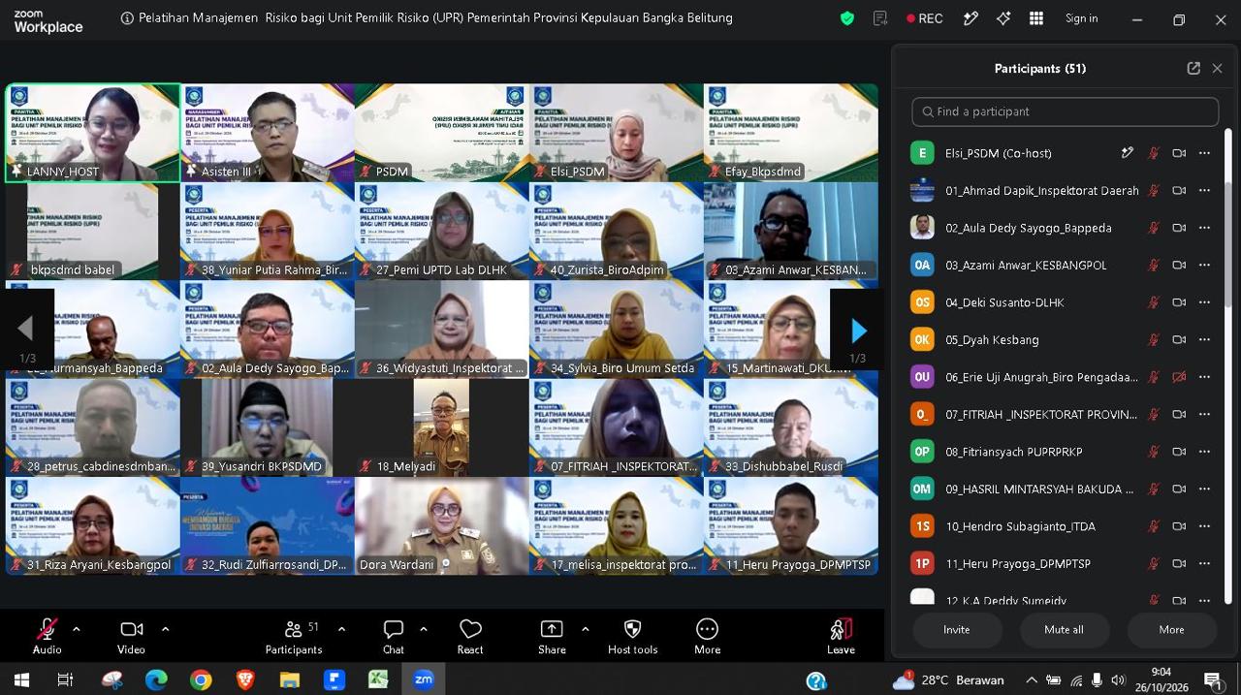Click the Find a participant search field
1241x695 pixels.
[x=1065, y=111]
